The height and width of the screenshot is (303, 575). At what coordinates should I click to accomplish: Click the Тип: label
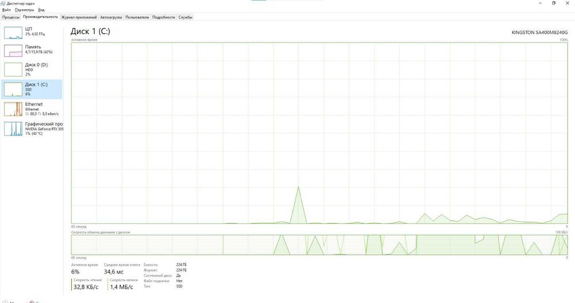147,286
